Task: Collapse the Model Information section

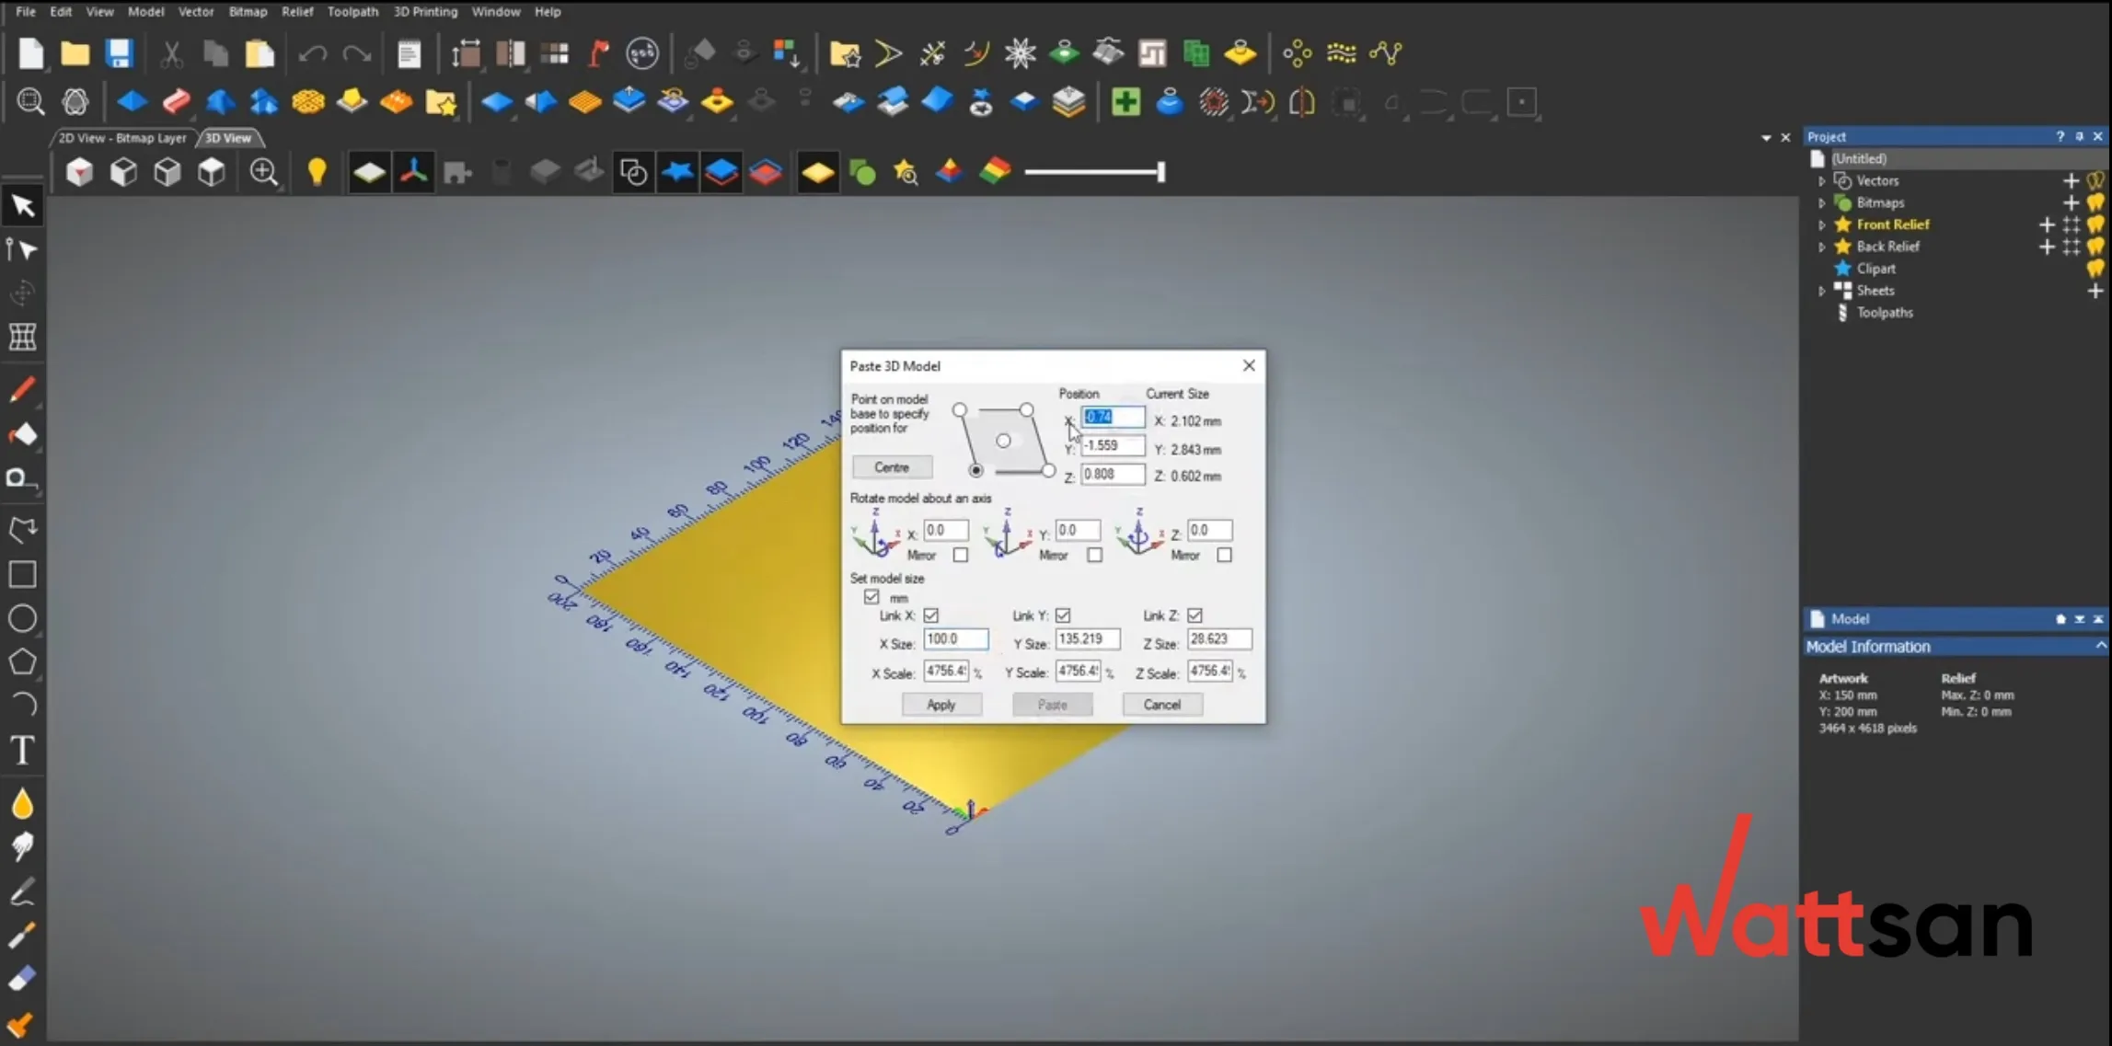Action: click(x=2100, y=646)
